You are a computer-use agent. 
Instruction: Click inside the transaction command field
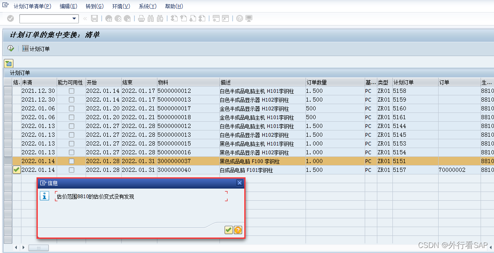[x=45, y=19]
